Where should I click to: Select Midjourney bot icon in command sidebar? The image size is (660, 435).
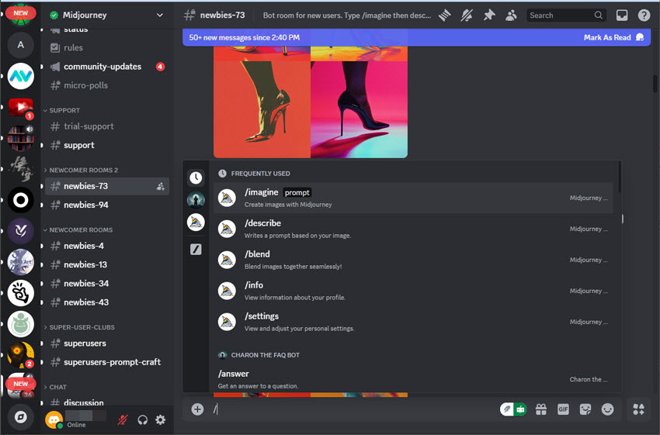(x=196, y=223)
